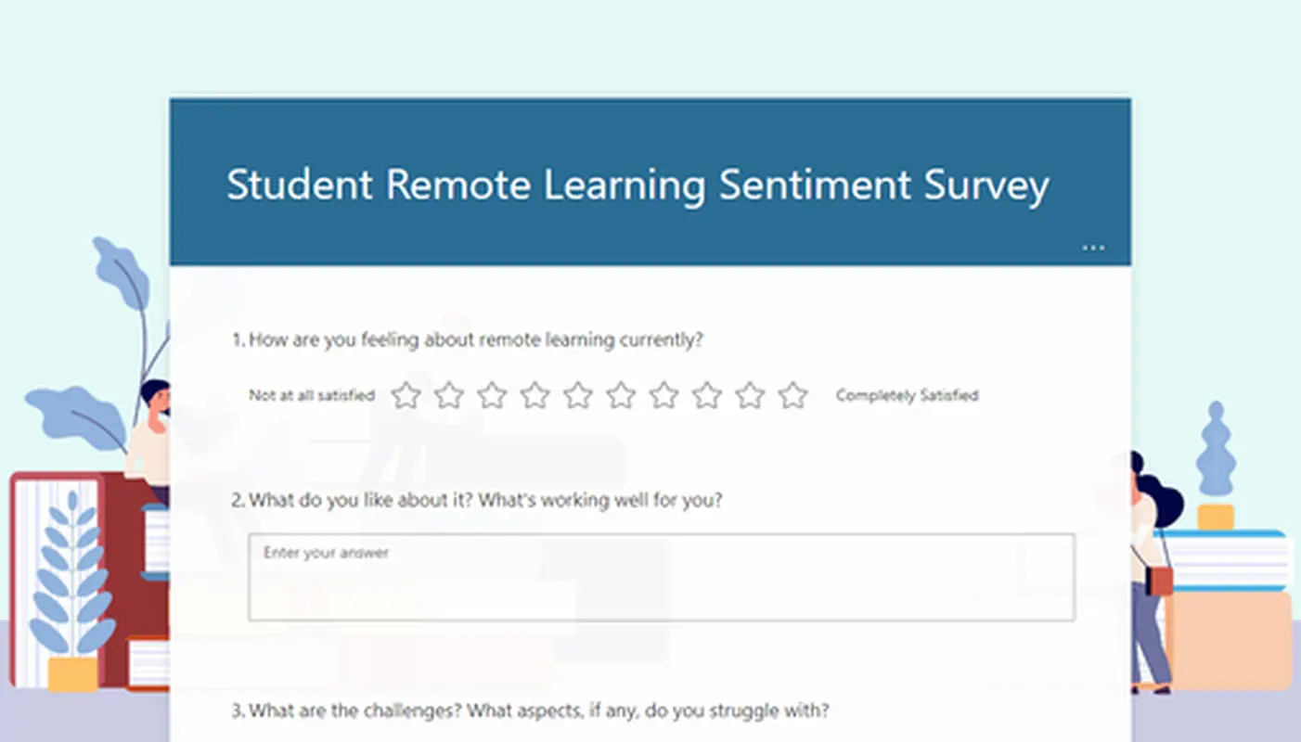Give a one-star satisfaction rating

point(406,395)
